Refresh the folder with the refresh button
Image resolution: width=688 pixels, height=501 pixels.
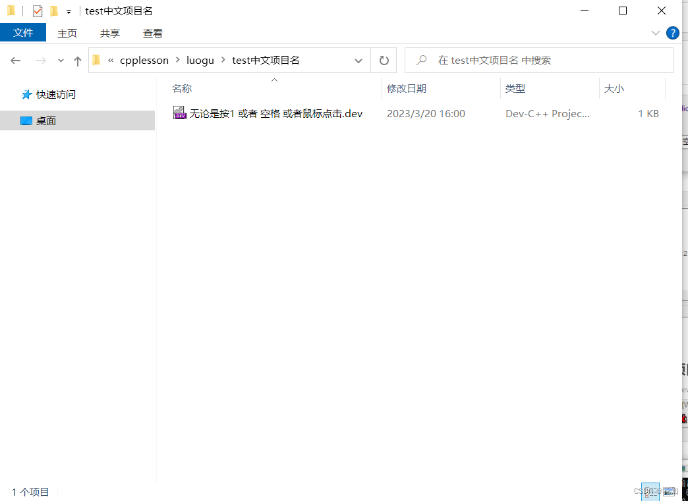(384, 60)
